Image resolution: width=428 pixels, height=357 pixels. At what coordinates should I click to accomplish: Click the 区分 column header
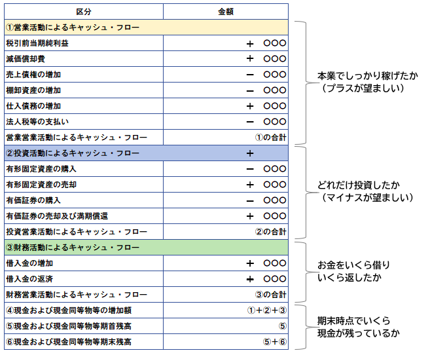84,12
